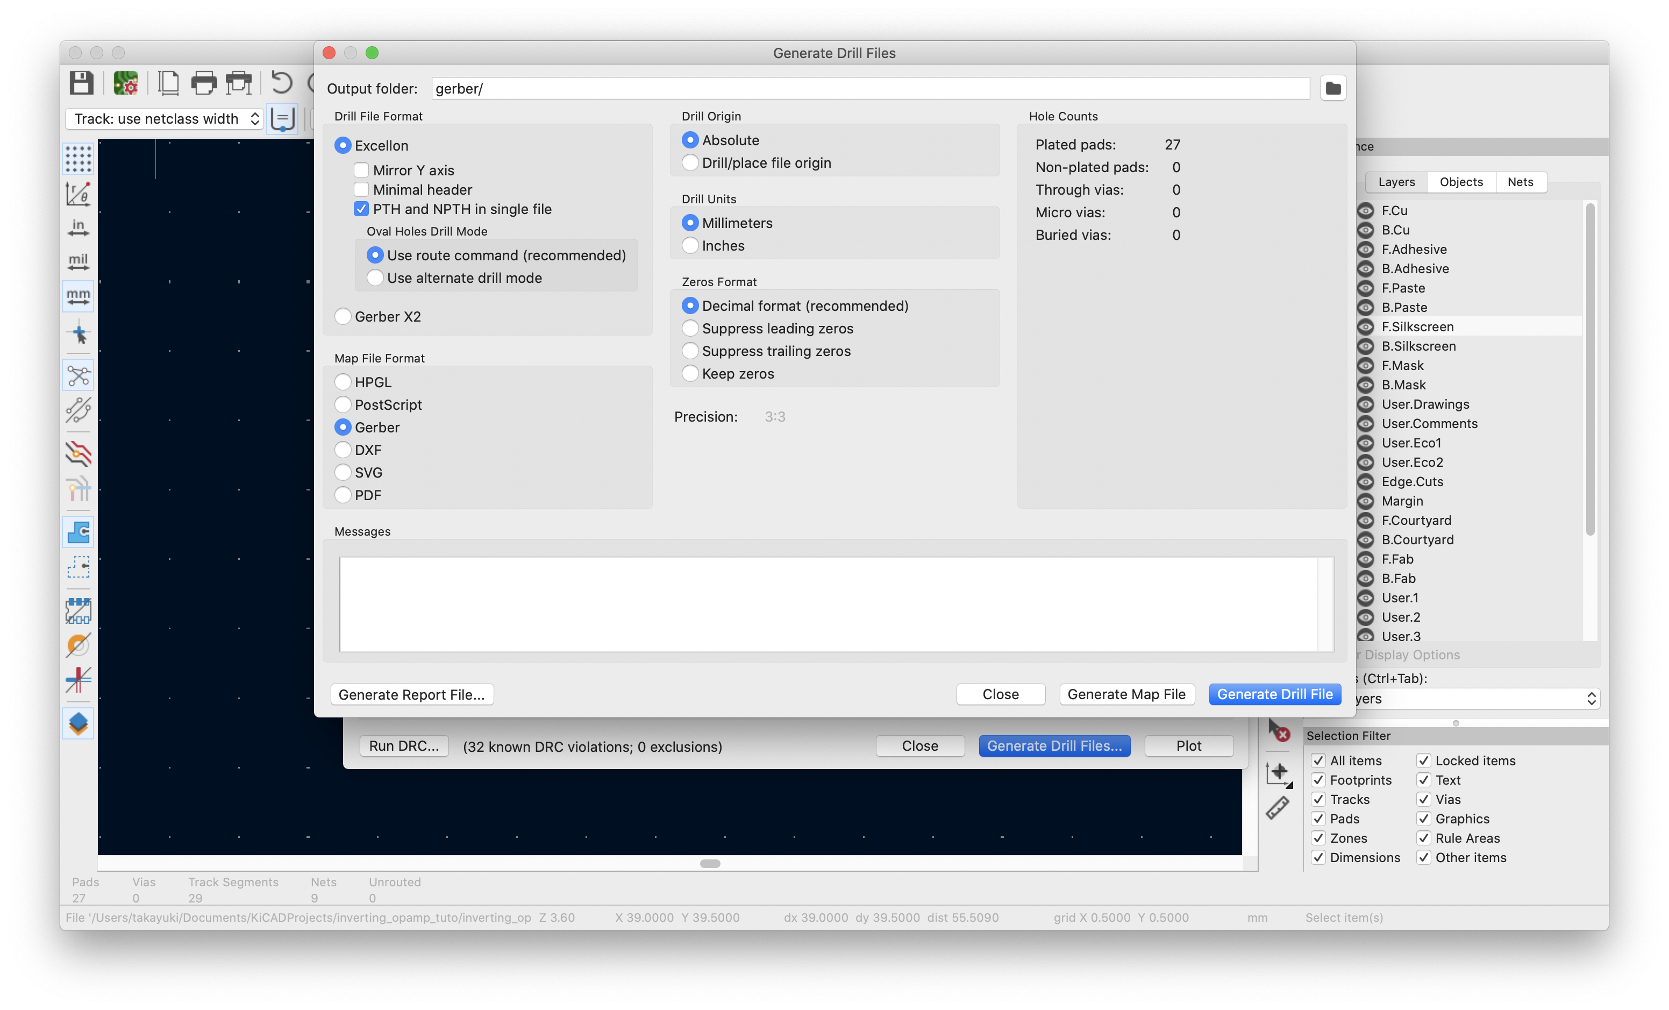
Task: Click canvas horizontal scrollbar thumb
Action: 710,864
